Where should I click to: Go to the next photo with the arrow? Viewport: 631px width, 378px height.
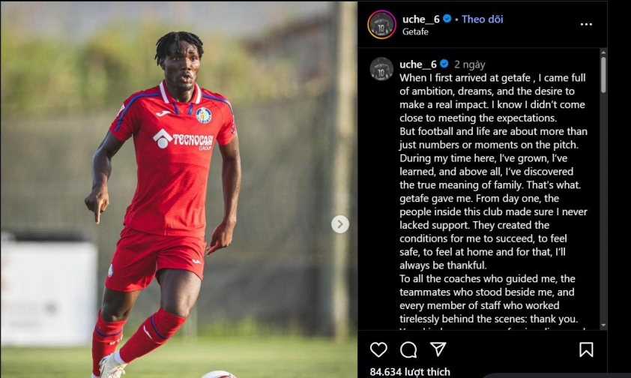click(x=340, y=224)
